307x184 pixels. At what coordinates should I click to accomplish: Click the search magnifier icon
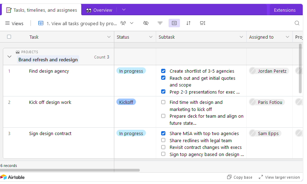pyautogui.click(x=297, y=23)
